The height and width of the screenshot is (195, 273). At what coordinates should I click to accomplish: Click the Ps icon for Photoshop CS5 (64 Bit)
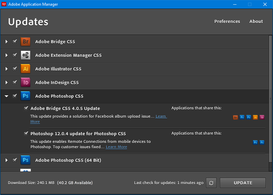click(x=26, y=160)
